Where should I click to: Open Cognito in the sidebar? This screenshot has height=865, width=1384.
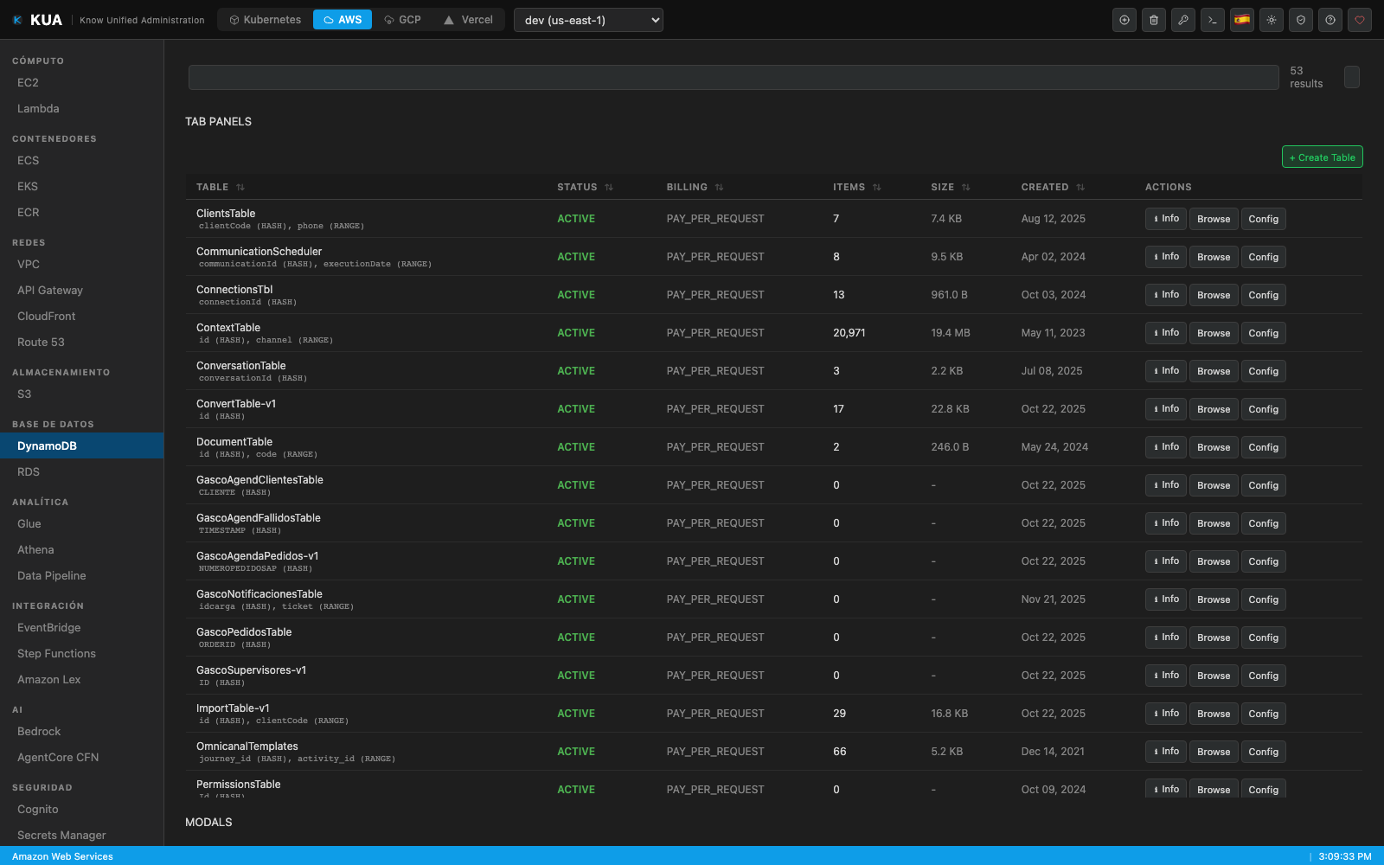[x=81, y=810]
